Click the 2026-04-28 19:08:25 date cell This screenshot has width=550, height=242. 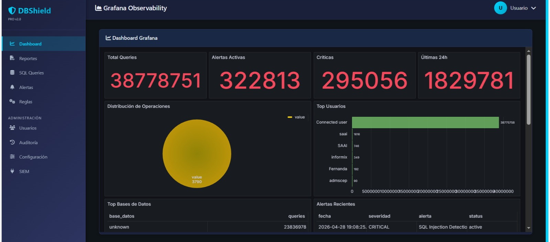[x=342, y=227]
